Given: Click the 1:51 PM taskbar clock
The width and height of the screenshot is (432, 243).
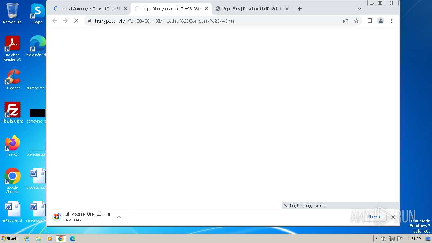Looking at the screenshot, I should click(x=414, y=239).
